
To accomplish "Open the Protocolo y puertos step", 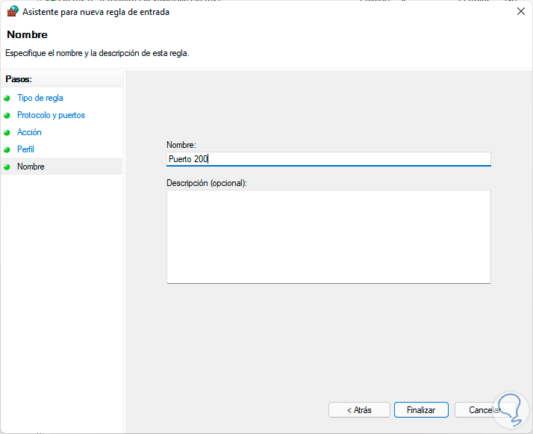I will pos(51,115).
